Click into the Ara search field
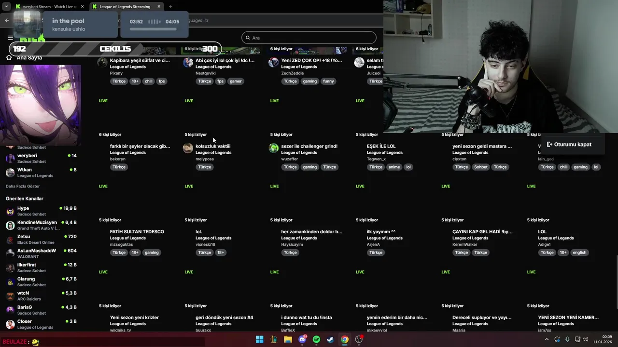This screenshot has width=618, height=347. tap(309, 38)
